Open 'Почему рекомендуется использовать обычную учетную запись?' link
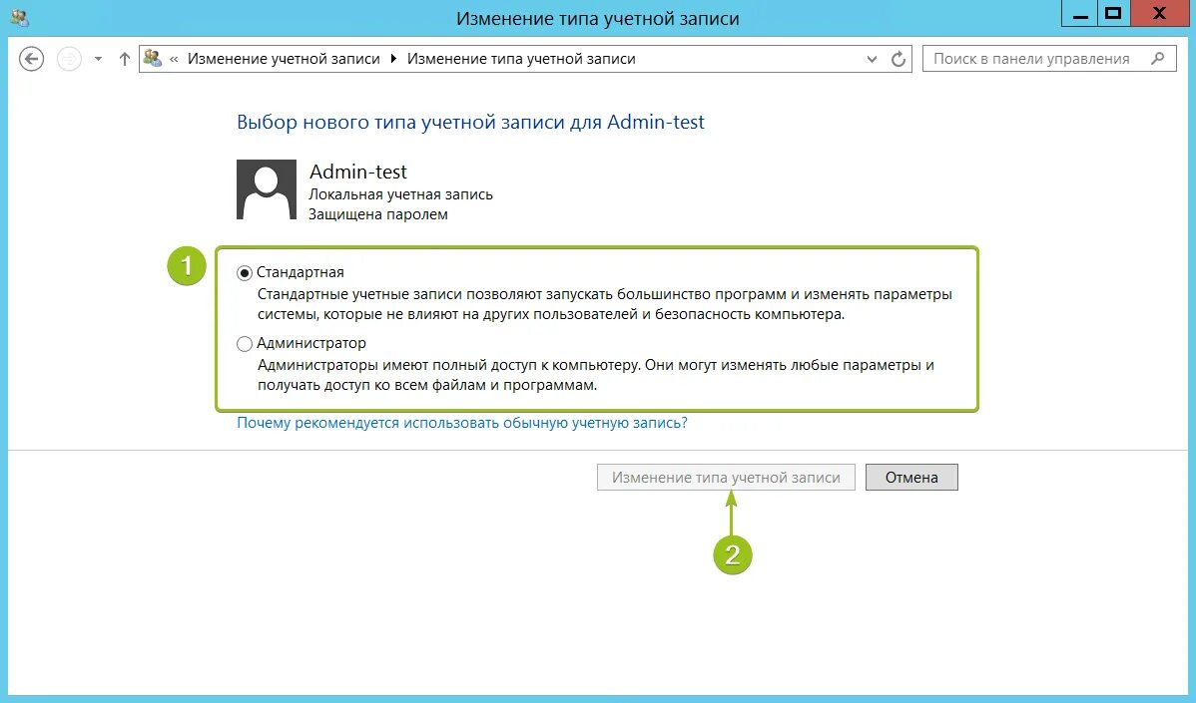1196x703 pixels. tap(461, 423)
